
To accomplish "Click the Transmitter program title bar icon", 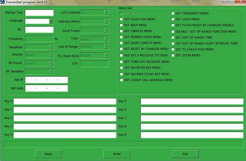I will tap(2, 2).
